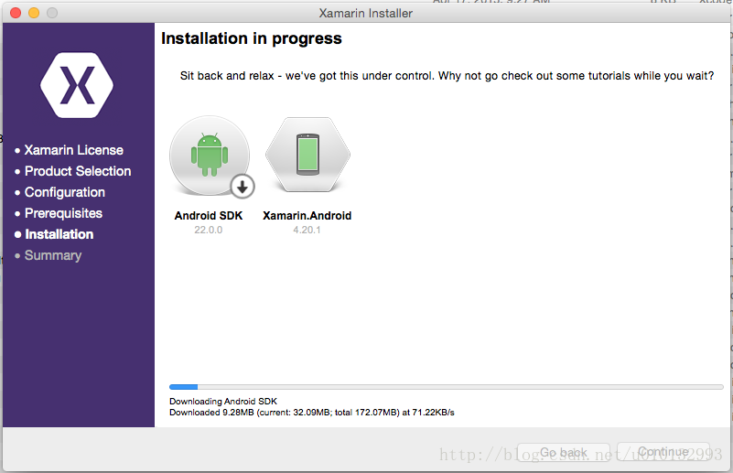Click the Downloaded 9.28MB status line
Image resolution: width=733 pixels, height=473 pixels.
312,413
